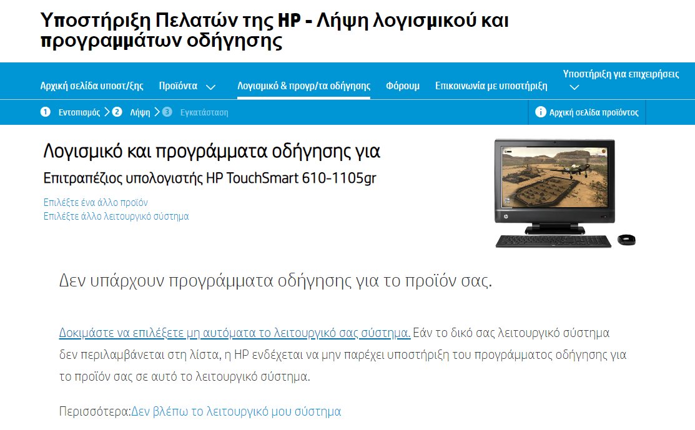Screen dimensions: 695x430
Task: Open Αρχική σελίδα υποστ/ξης menu item
Action: click(92, 86)
